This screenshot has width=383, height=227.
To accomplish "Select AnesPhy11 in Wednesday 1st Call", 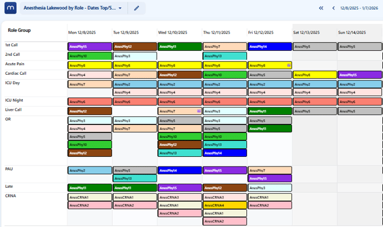I will click(x=179, y=47).
